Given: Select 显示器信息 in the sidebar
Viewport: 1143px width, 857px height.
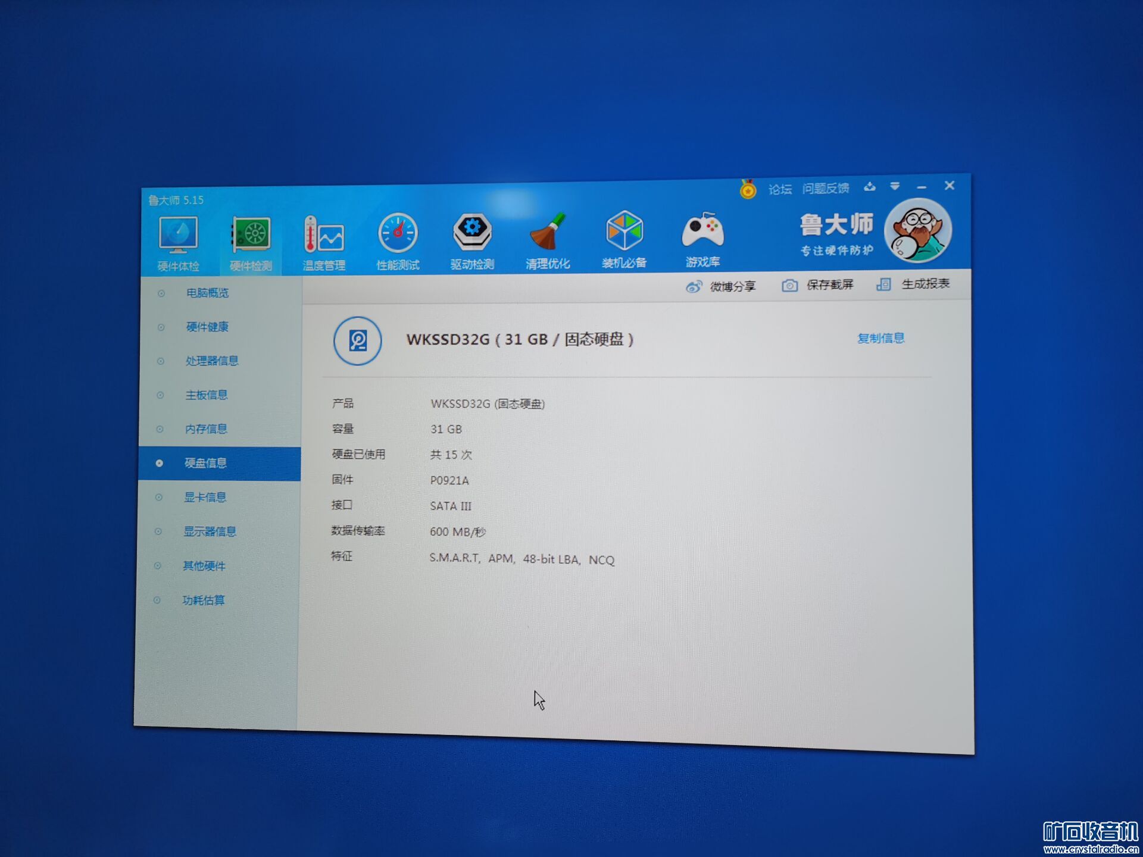Looking at the screenshot, I should pyautogui.click(x=210, y=531).
